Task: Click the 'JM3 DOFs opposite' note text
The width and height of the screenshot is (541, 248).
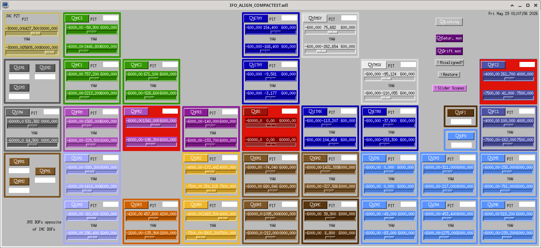Action: 44,222
